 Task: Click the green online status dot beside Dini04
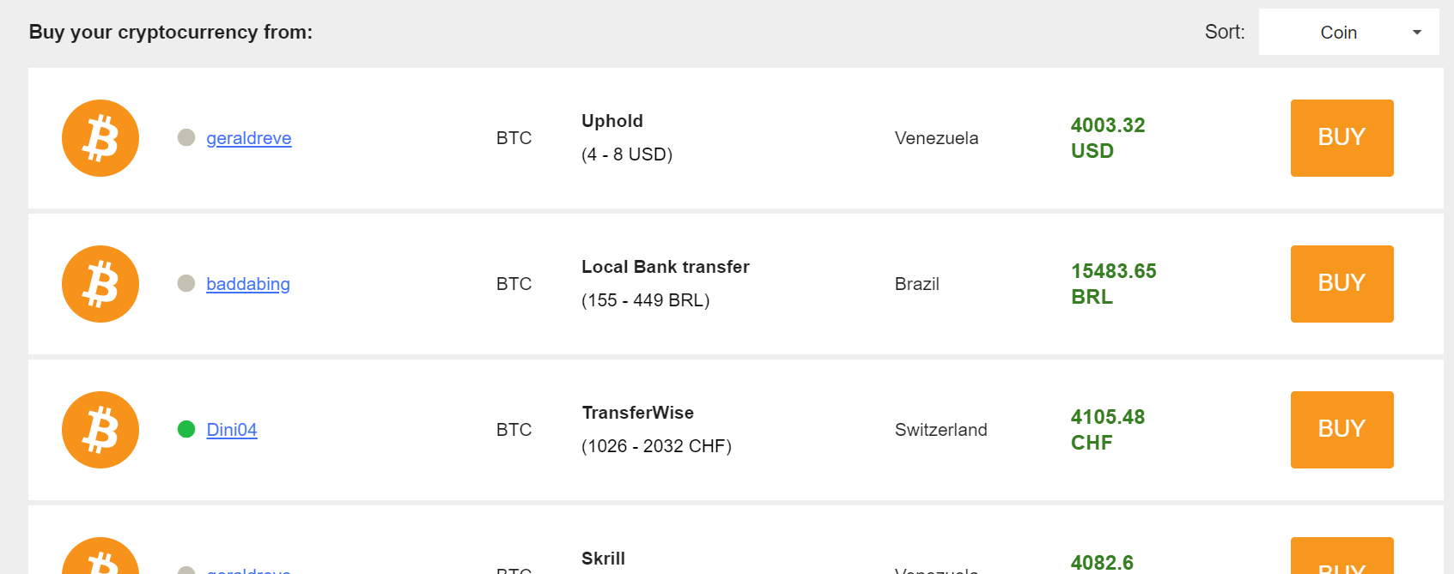point(186,429)
